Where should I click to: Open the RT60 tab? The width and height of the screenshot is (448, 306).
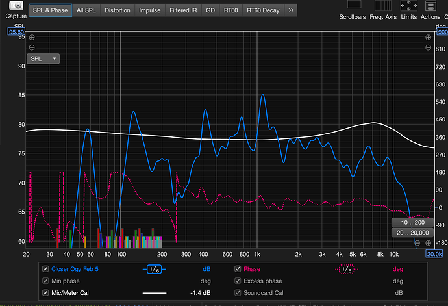[230, 10]
